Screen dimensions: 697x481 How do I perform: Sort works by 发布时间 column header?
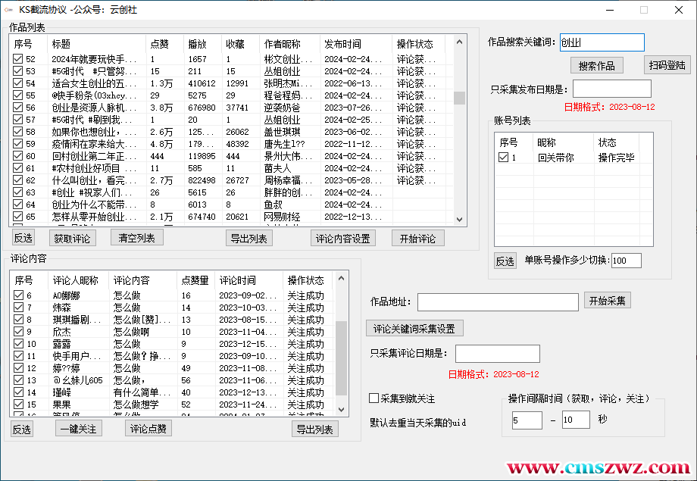[x=356, y=44]
